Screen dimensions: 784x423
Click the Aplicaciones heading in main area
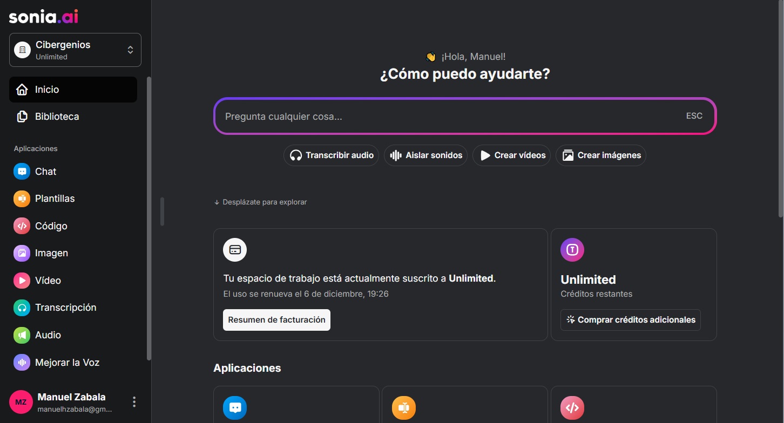247,368
